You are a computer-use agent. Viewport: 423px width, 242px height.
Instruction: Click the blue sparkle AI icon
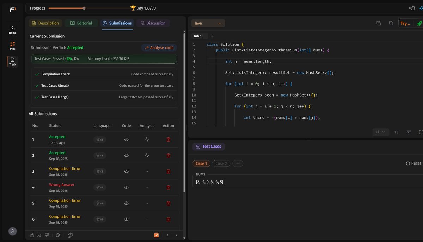pos(422,8)
